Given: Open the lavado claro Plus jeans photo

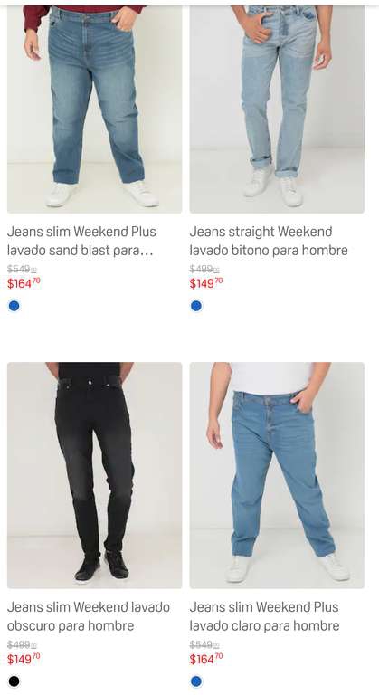Looking at the screenshot, I should pos(277,475).
